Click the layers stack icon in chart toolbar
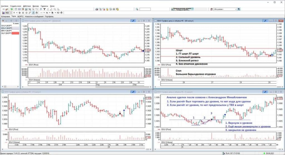Image resolution: width=285 pixels, height=155 pixels. coord(62,13)
